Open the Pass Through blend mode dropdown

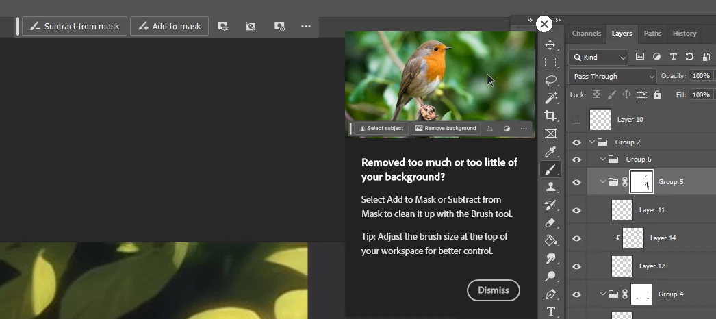pyautogui.click(x=613, y=76)
